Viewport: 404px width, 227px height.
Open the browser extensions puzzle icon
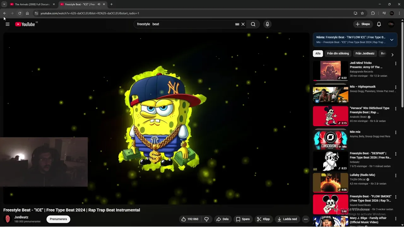(x=373, y=13)
